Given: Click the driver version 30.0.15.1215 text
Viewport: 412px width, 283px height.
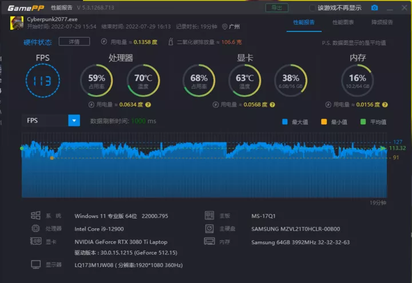Looking at the screenshot, I should (125, 253).
